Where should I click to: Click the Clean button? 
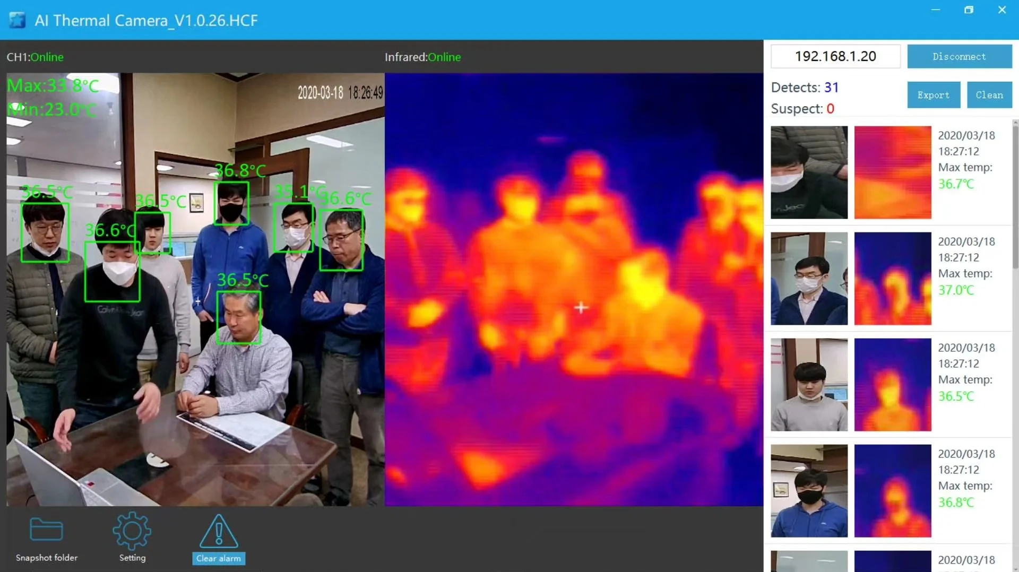click(989, 95)
